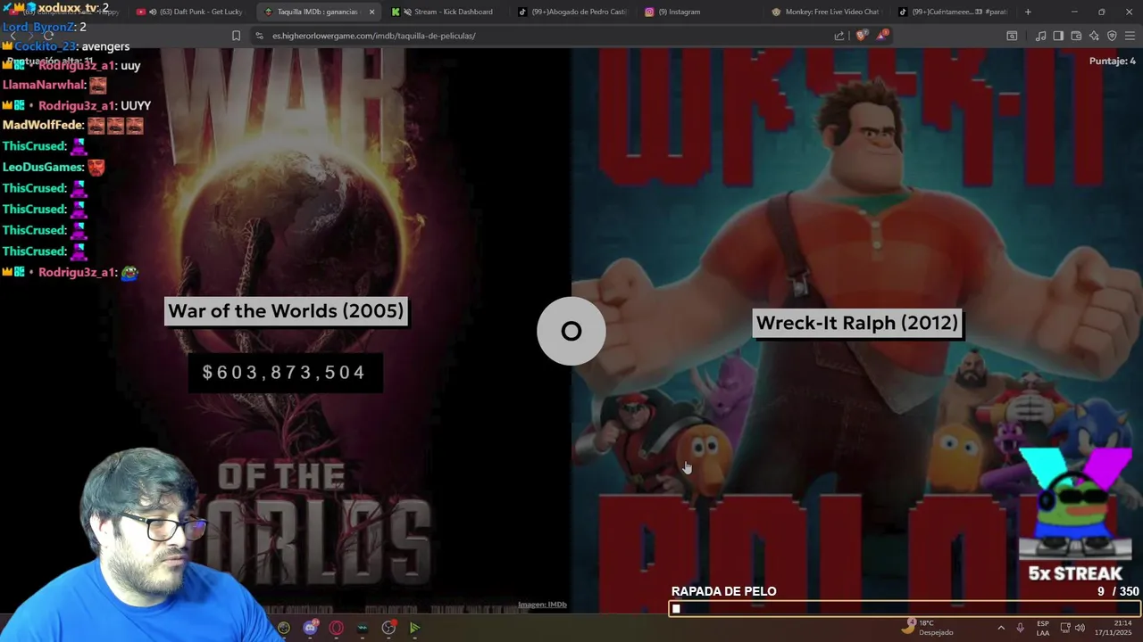Switch to the Instagram tab
This screenshot has width=1143, height=642.
click(701, 12)
